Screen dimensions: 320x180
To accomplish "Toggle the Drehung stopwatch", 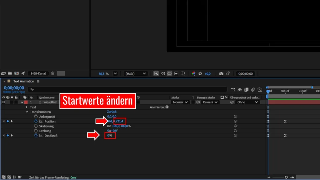I will (36, 131).
